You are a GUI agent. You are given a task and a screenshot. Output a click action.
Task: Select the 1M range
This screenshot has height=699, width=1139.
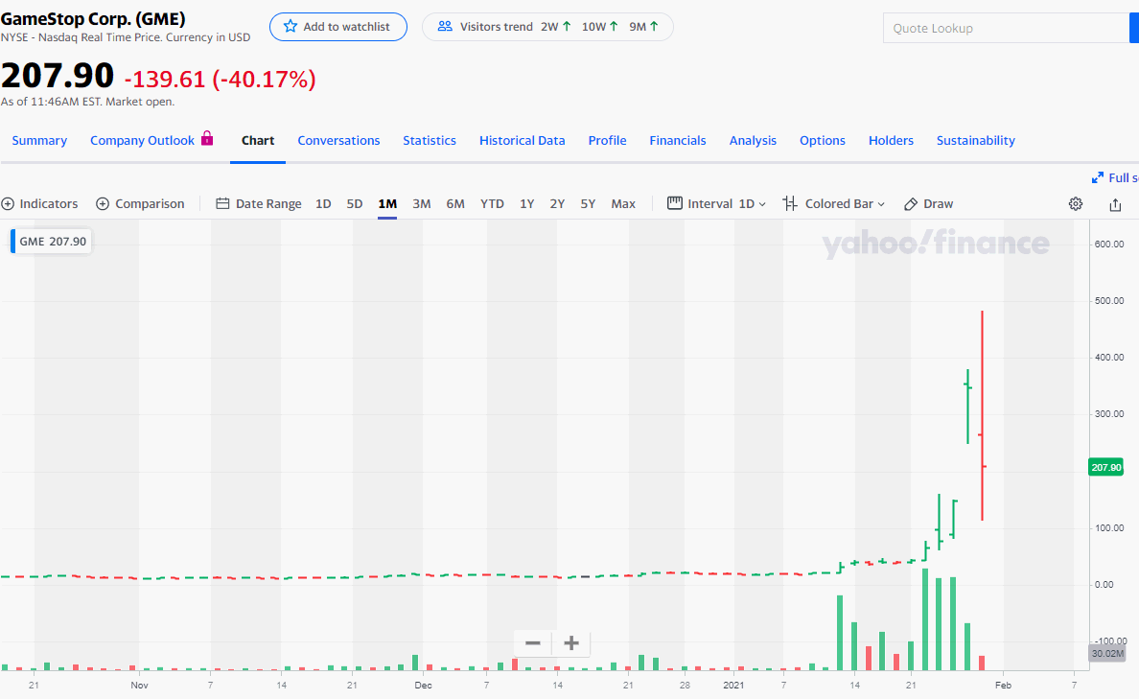[387, 204]
